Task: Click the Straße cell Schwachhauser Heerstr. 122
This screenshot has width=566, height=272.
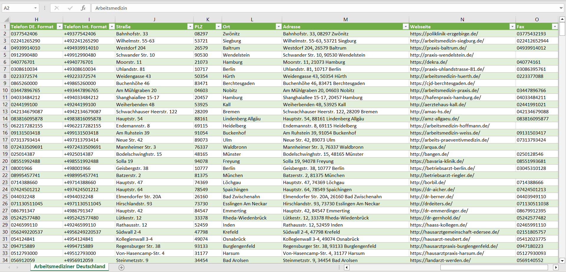Action: 154,112
